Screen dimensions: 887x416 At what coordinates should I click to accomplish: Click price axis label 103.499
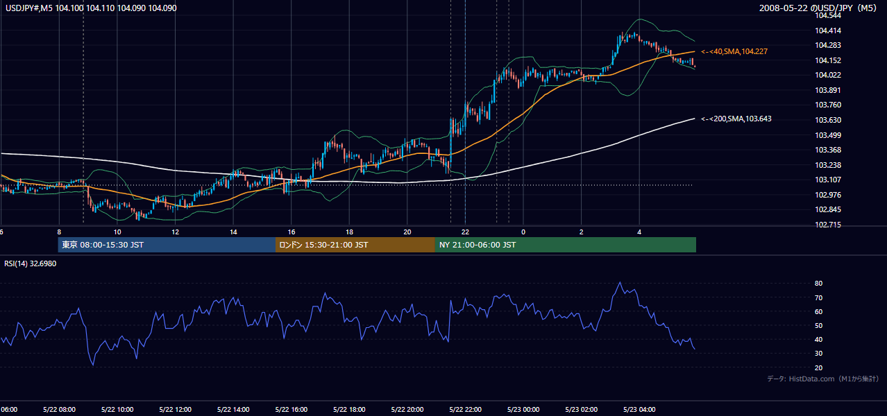click(x=829, y=135)
